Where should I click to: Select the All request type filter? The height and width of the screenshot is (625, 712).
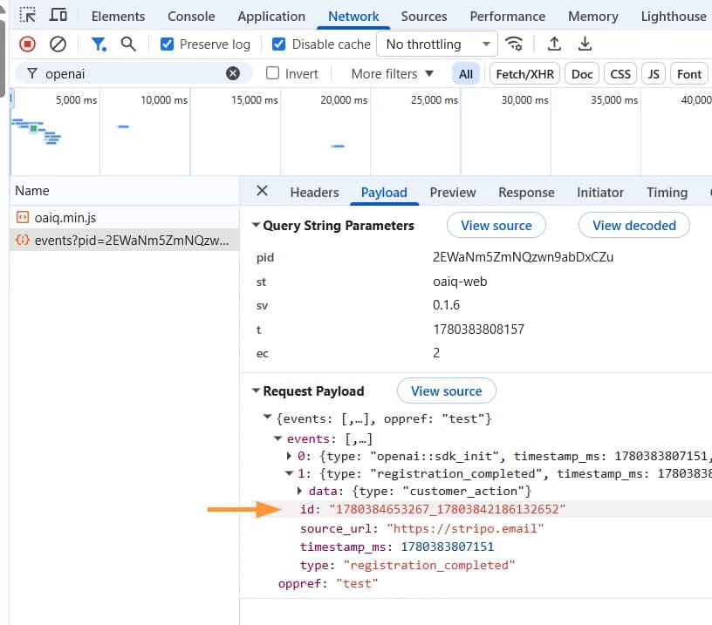click(465, 74)
